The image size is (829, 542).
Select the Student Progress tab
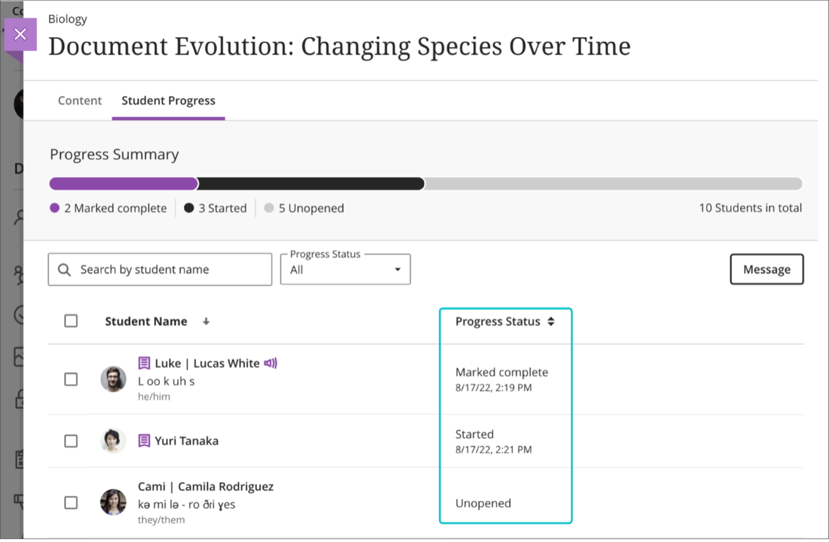pyautogui.click(x=168, y=100)
